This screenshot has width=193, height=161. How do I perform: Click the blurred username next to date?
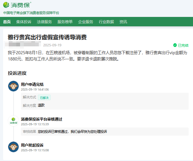tap(23, 44)
